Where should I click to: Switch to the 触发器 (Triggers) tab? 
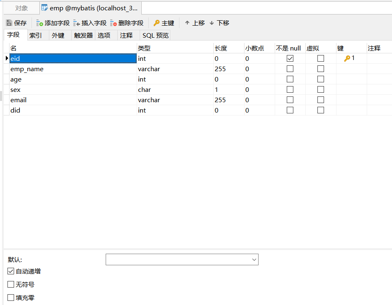(83, 36)
